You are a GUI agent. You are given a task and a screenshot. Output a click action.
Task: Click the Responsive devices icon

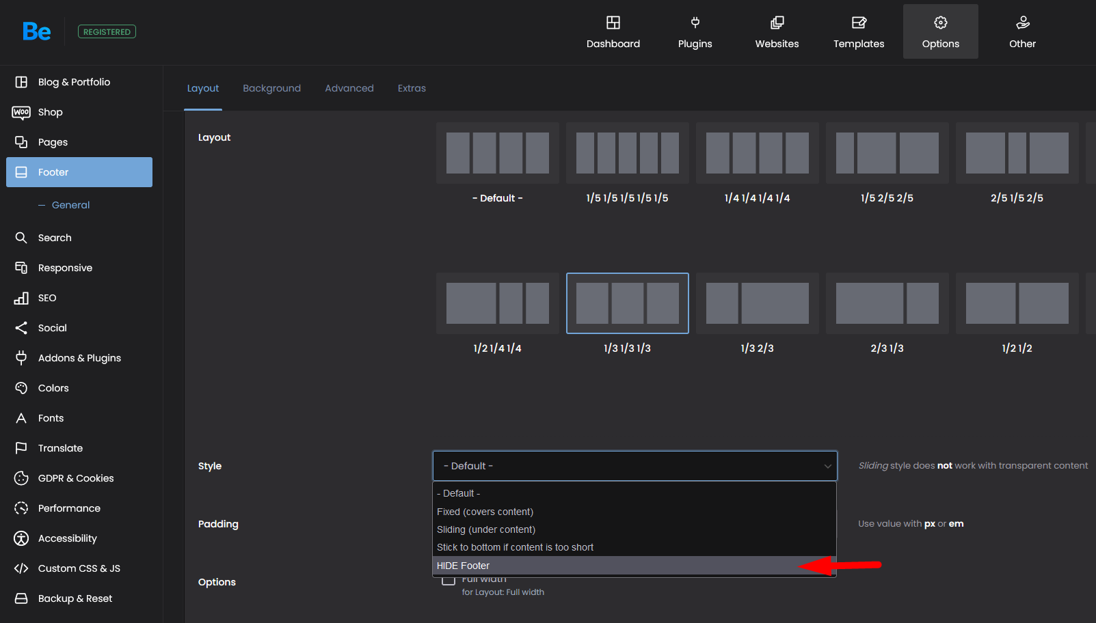click(21, 268)
